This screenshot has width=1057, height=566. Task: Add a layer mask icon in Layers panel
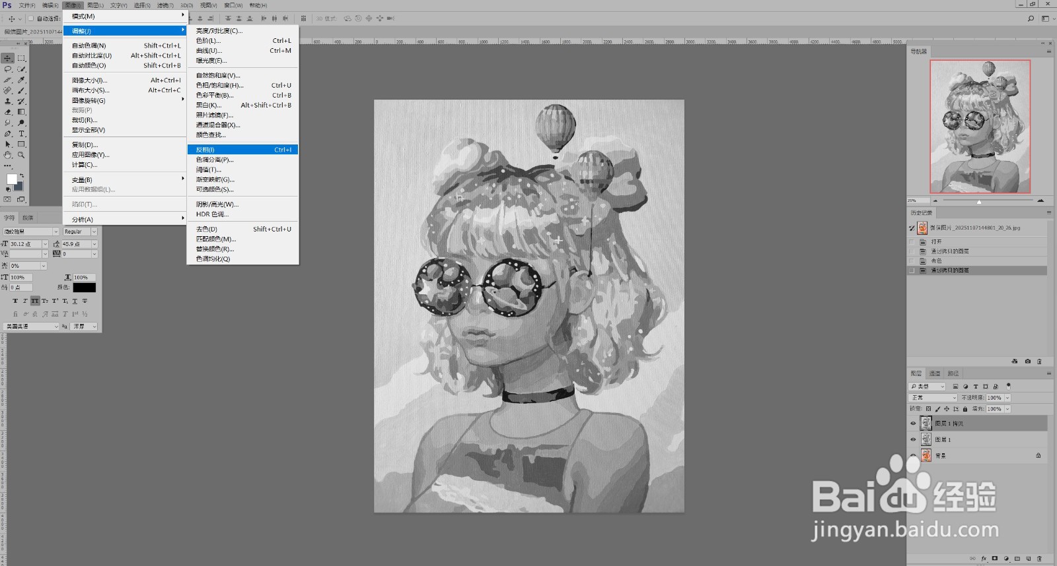[x=995, y=558]
